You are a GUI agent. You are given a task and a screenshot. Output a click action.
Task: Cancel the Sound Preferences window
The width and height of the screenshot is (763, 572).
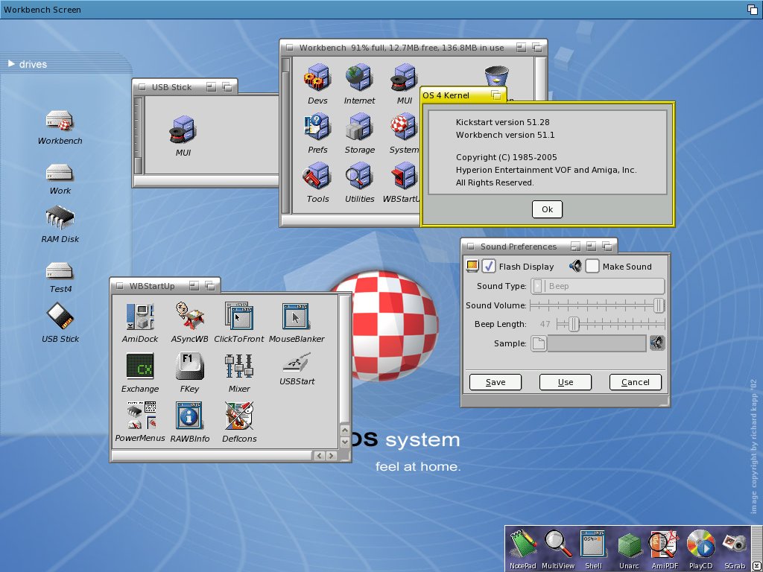pyautogui.click(x=635, y=382)
